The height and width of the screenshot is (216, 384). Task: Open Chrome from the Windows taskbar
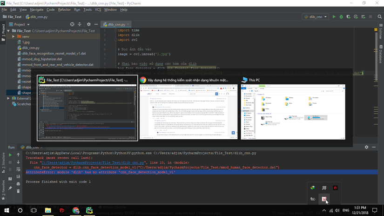tap(76, 211)
